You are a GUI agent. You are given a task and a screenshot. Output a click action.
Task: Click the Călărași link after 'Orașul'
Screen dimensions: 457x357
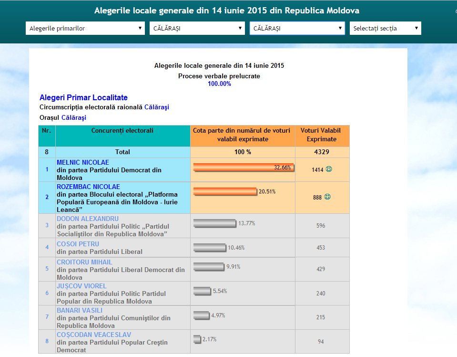[73, 117]
